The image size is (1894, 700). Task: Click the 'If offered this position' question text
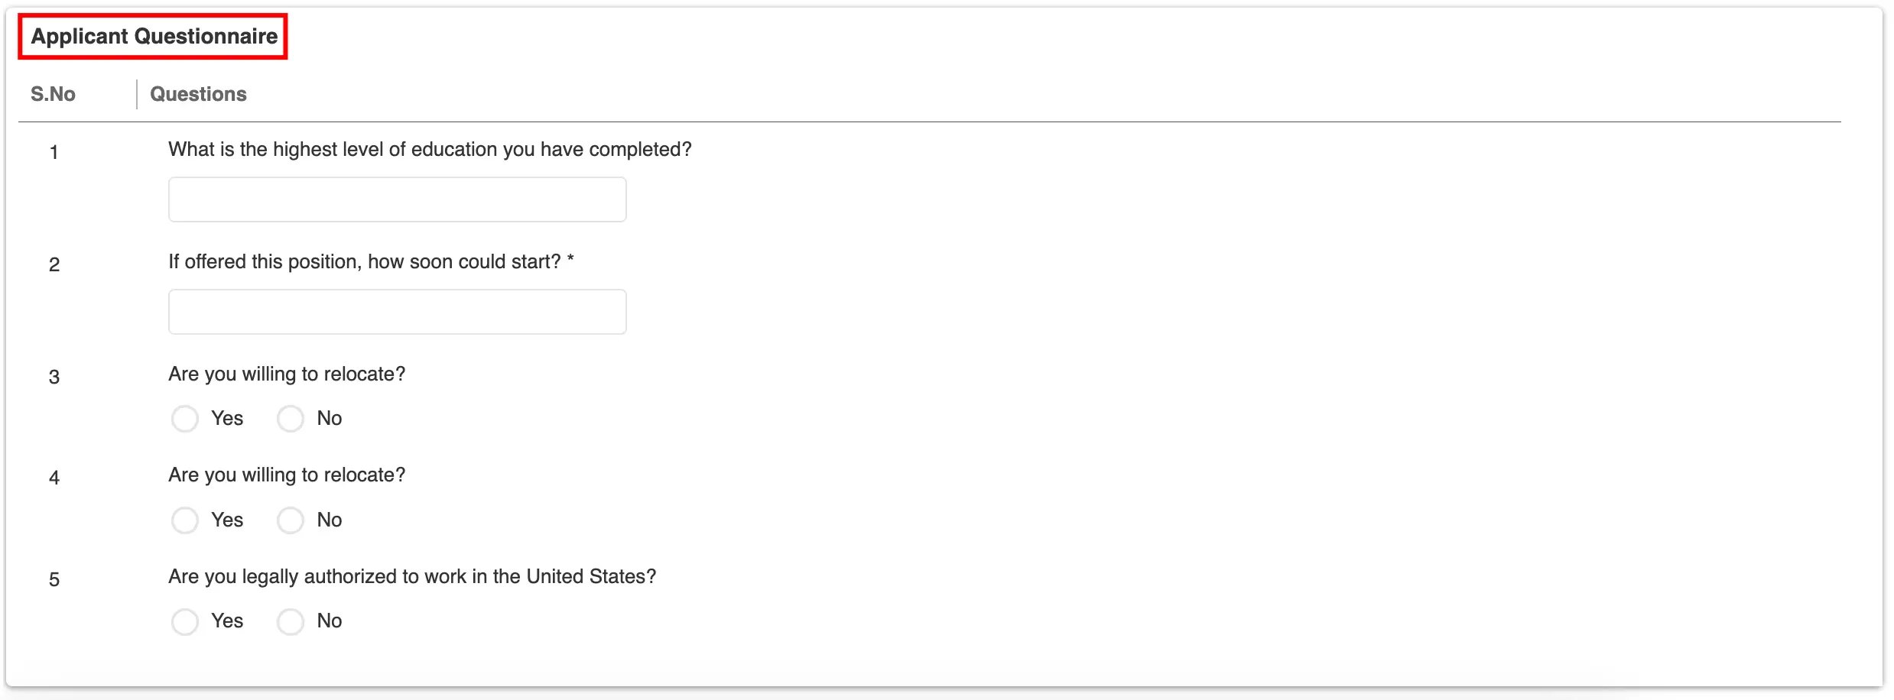pyautogui.click(x=371, y=261)
